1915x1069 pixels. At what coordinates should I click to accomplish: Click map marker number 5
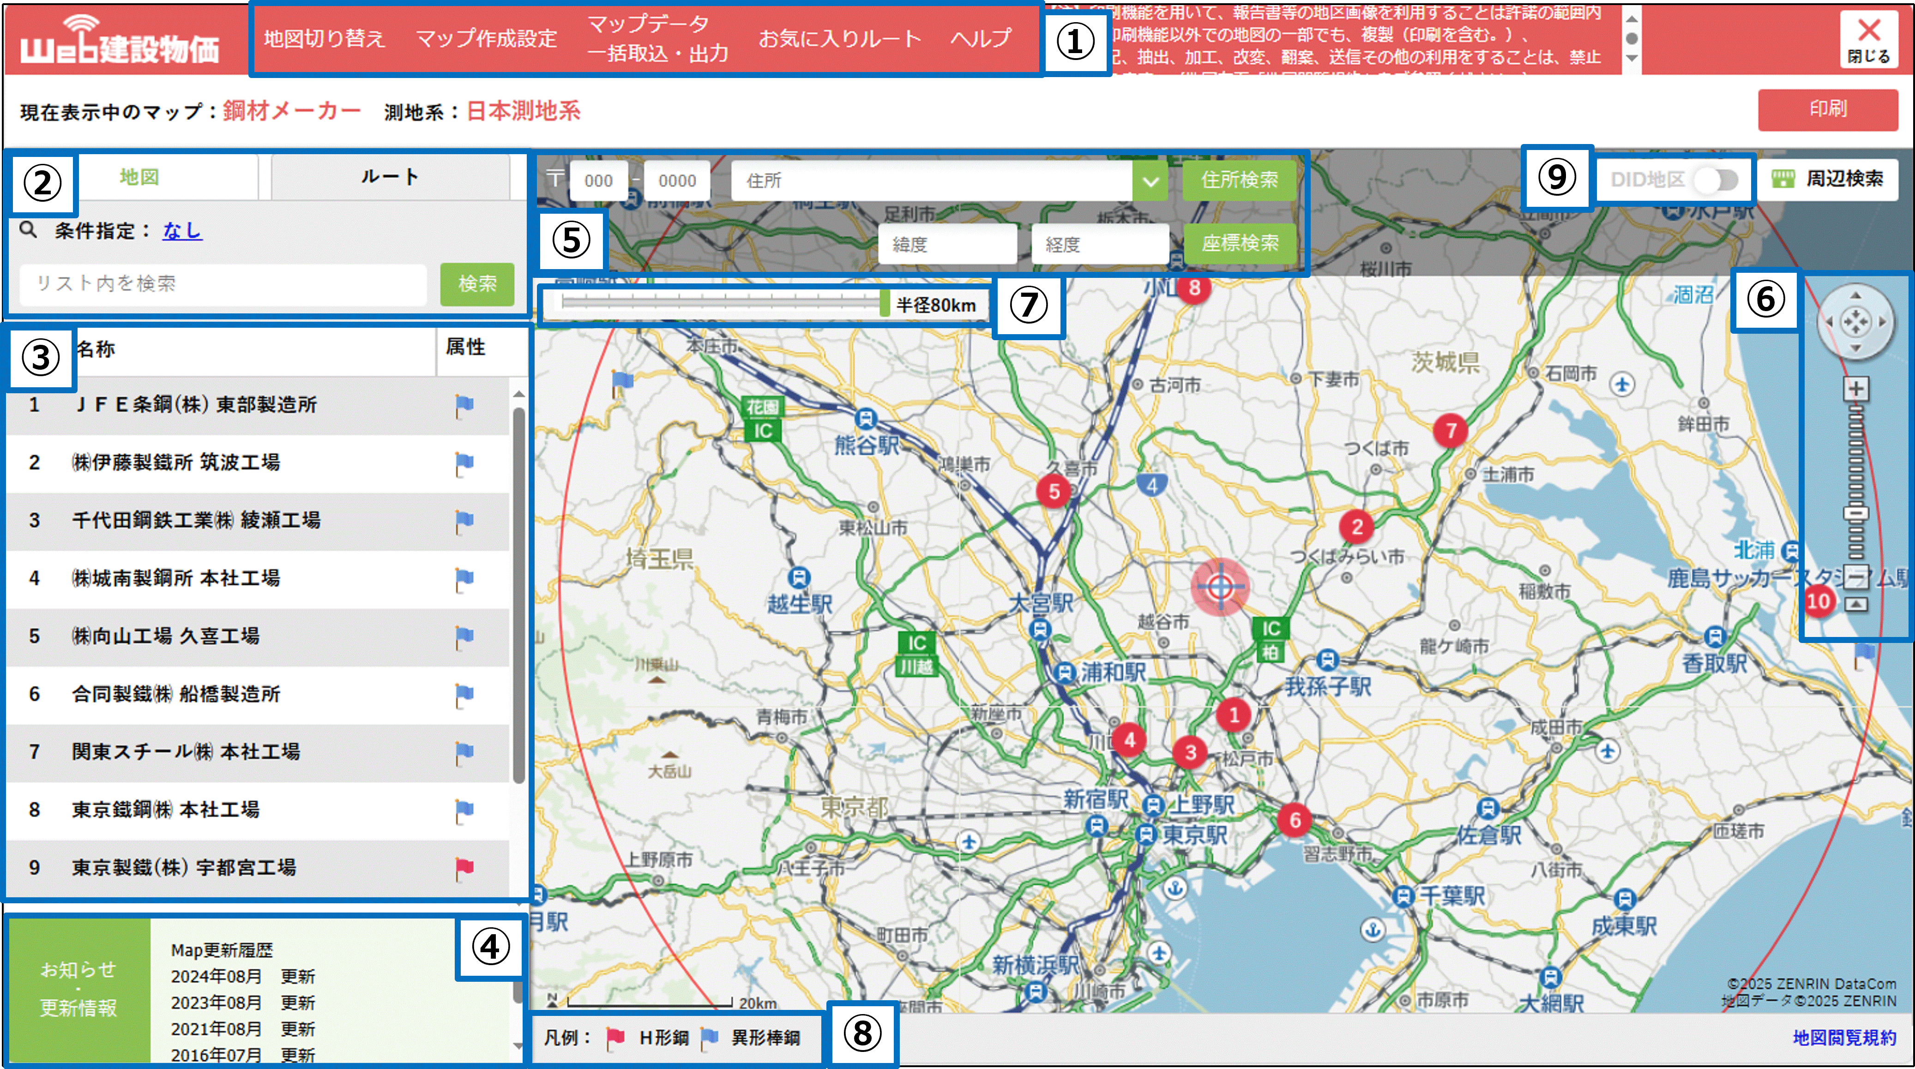[1054, 492]
